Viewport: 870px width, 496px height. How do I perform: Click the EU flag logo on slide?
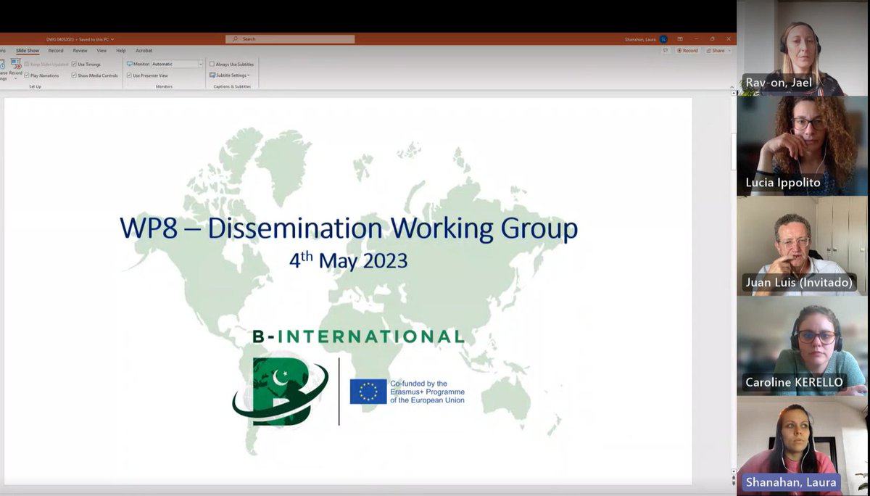point(368,392)
